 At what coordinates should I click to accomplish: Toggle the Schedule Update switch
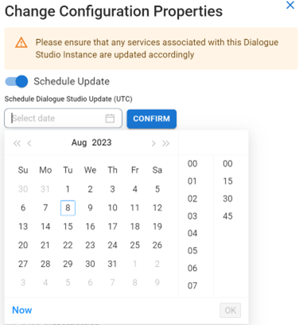click(17, 81)
